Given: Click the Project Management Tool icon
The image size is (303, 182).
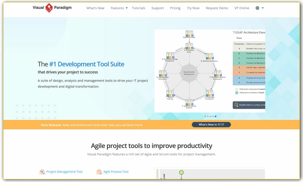Looking at the screenshot, I should coord(42,172).
